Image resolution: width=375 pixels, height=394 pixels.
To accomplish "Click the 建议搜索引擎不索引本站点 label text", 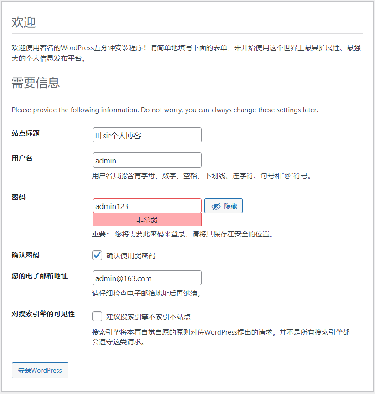I will 148,316.
